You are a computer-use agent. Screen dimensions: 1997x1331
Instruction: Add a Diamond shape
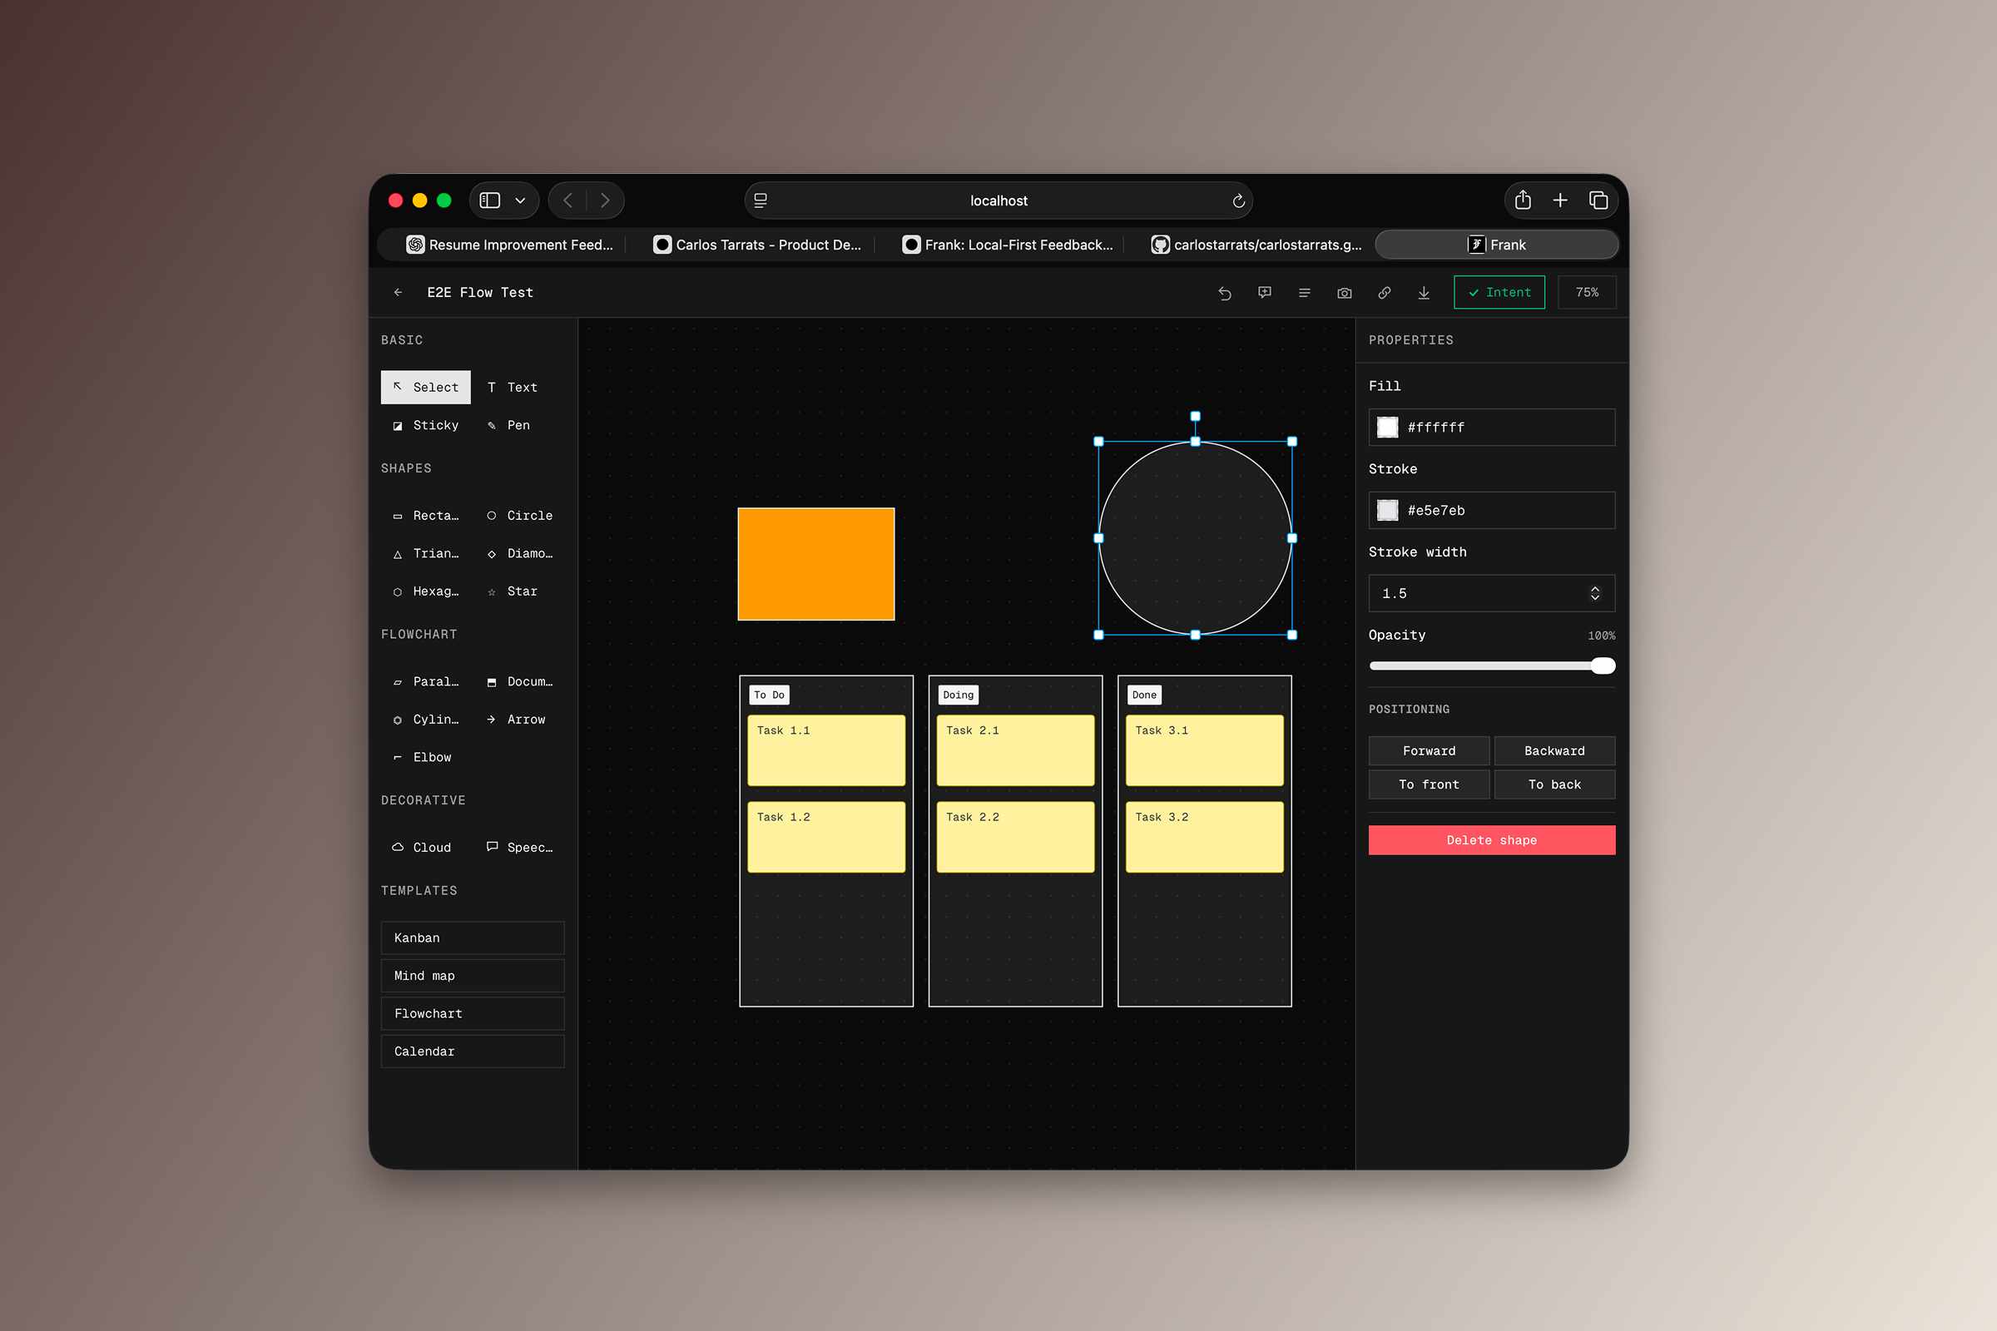[519, 553]
